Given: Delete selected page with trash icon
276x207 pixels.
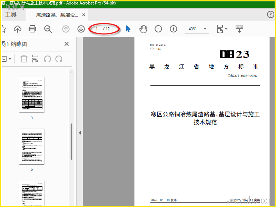Looking at the screenshot, I should tap(24, 59).
